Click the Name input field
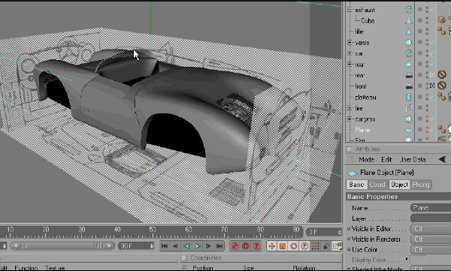This screenshot has width=451, height=271. tap(431, 207)
